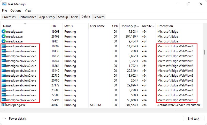The image size is (207, 125).
Task: Sort by the Memory column header
Action: coord(130,26)
